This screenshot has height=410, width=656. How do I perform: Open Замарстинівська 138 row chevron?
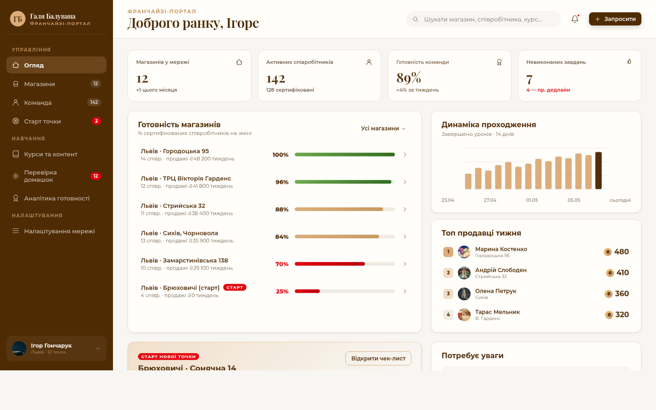tap(405, 264)
